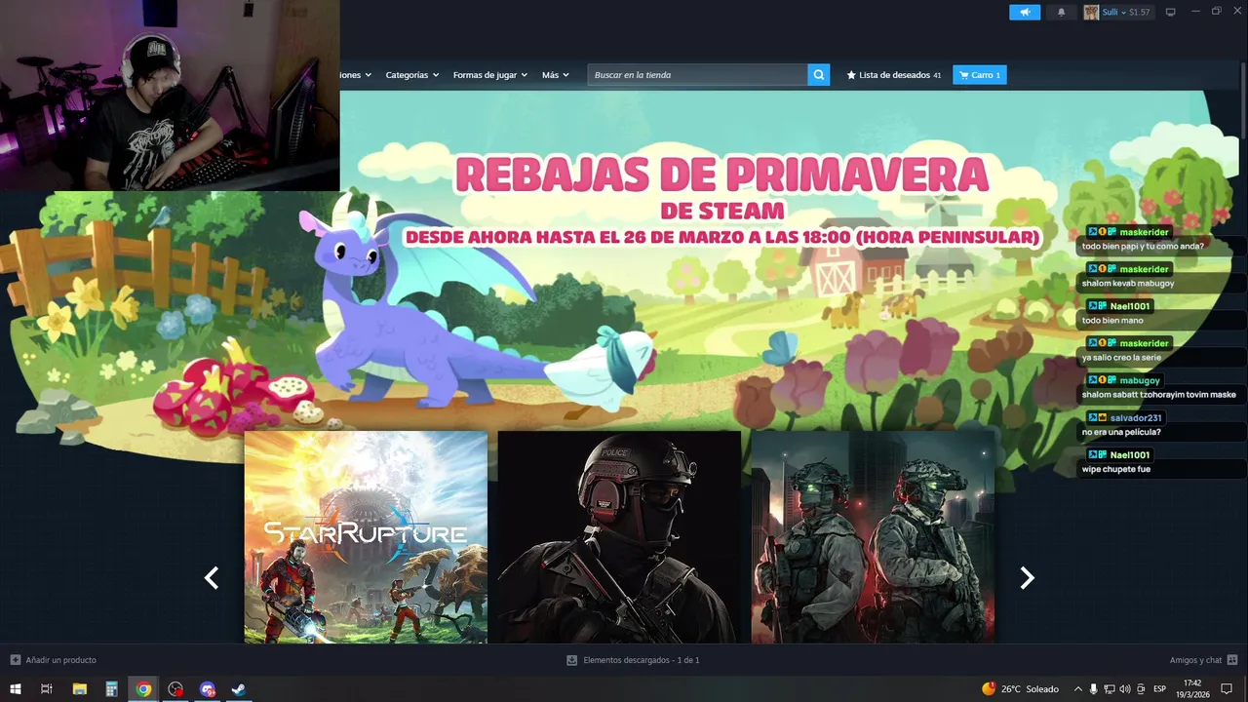Switch to Chrome in the taskbar
This screenshot has height=702, width=1248.
[143, 689]
